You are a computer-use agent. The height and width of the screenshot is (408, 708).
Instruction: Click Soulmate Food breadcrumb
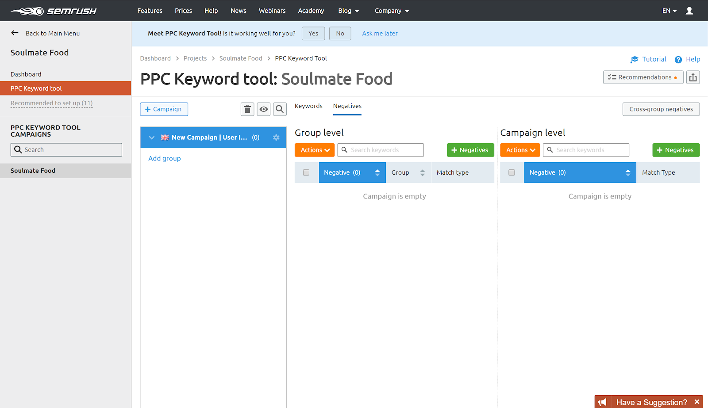click(241, 58)
